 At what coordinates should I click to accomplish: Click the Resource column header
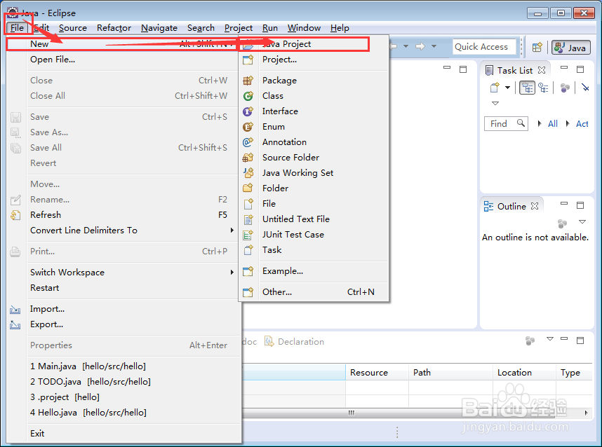(x=377, y=373)
